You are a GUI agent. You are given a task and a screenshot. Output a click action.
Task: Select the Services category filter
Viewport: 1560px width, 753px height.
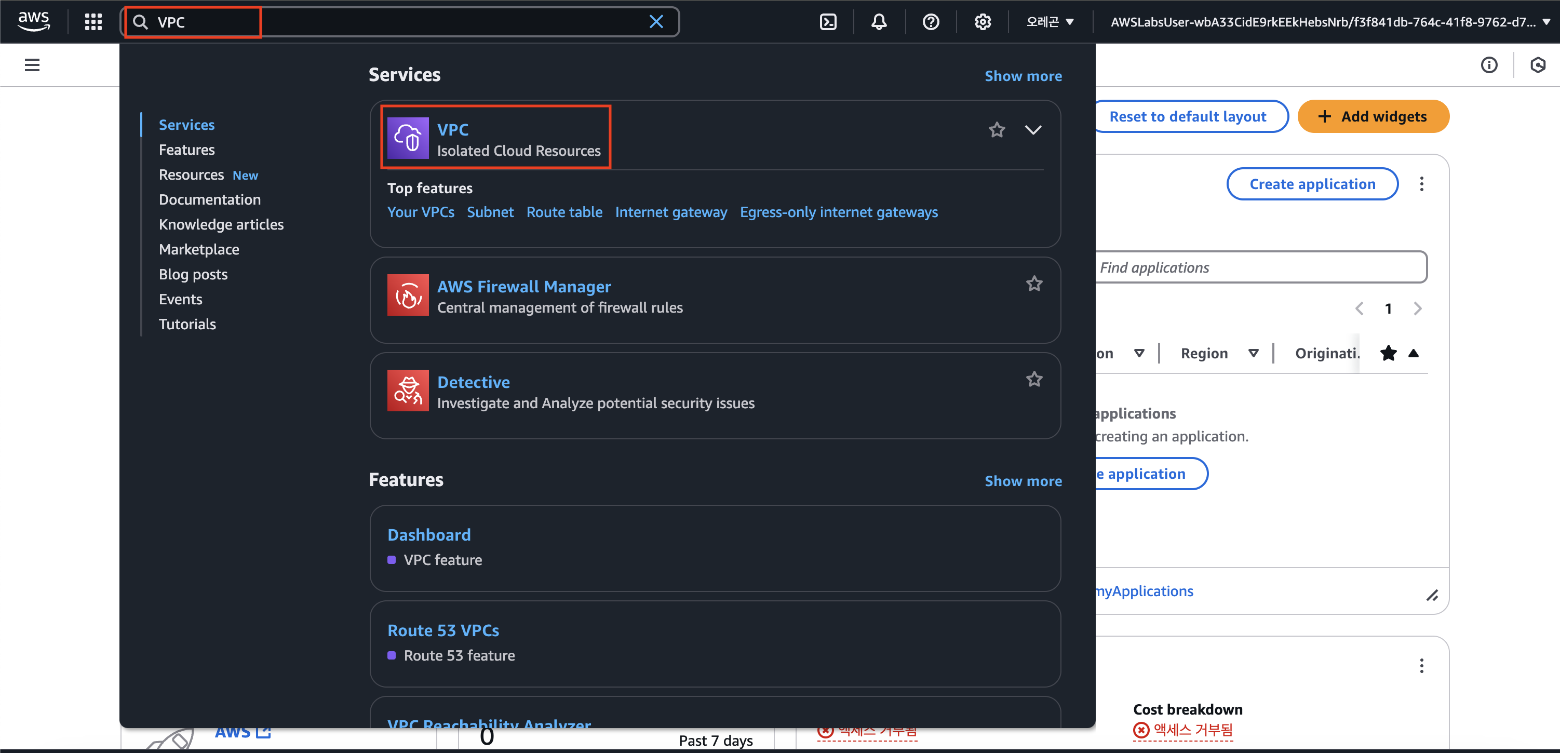pyautogui.click(x=186, y=125)
